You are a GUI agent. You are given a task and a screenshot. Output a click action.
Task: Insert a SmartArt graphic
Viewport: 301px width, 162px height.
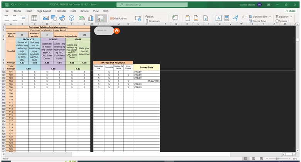click(x=82, y=18)
